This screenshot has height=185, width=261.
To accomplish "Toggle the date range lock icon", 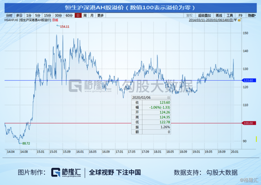I will (240, 20).
